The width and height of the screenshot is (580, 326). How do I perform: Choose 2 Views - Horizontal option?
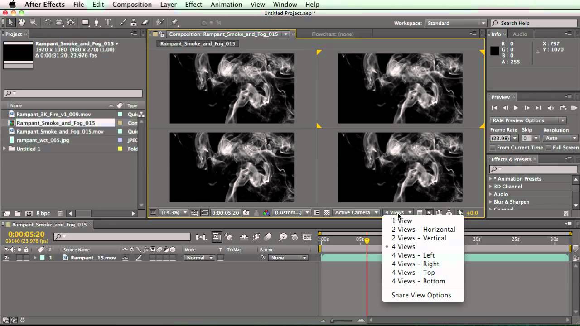coord(423,230)
